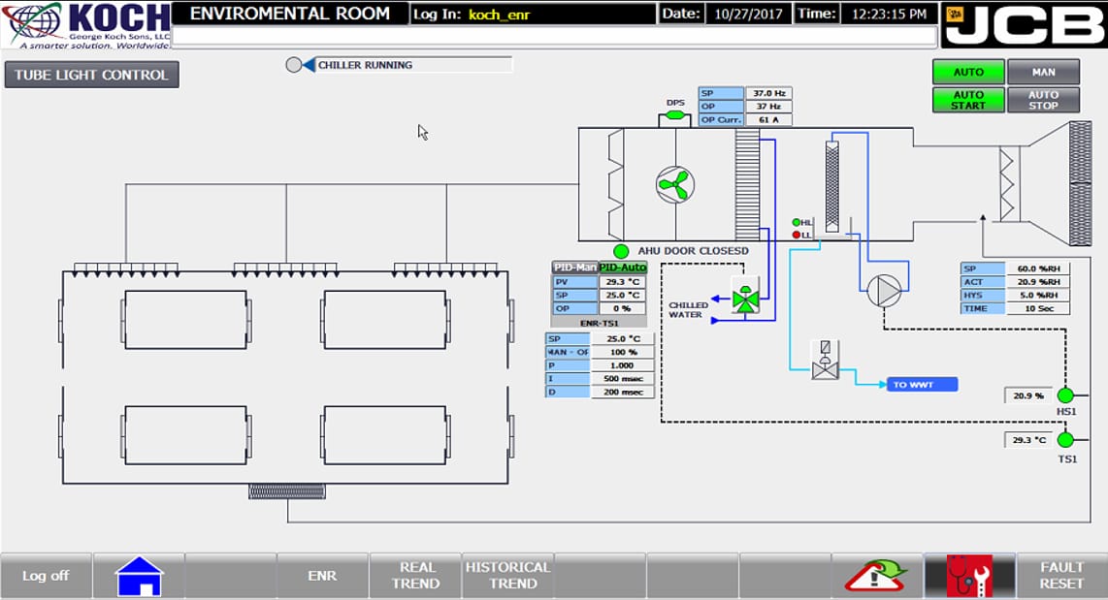Open the ENR screen tab
Image resolution: width=1108 pixels, height=600 pixels.
pyautogui.click(x=322, y=576)
